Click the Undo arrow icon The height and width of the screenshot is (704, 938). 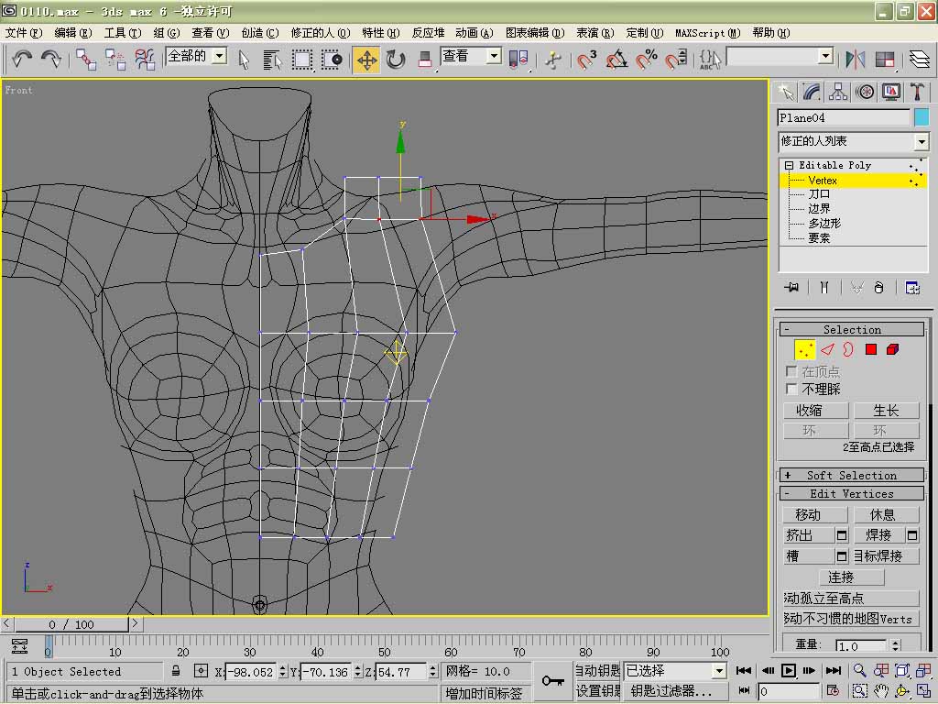click(23, 60)
